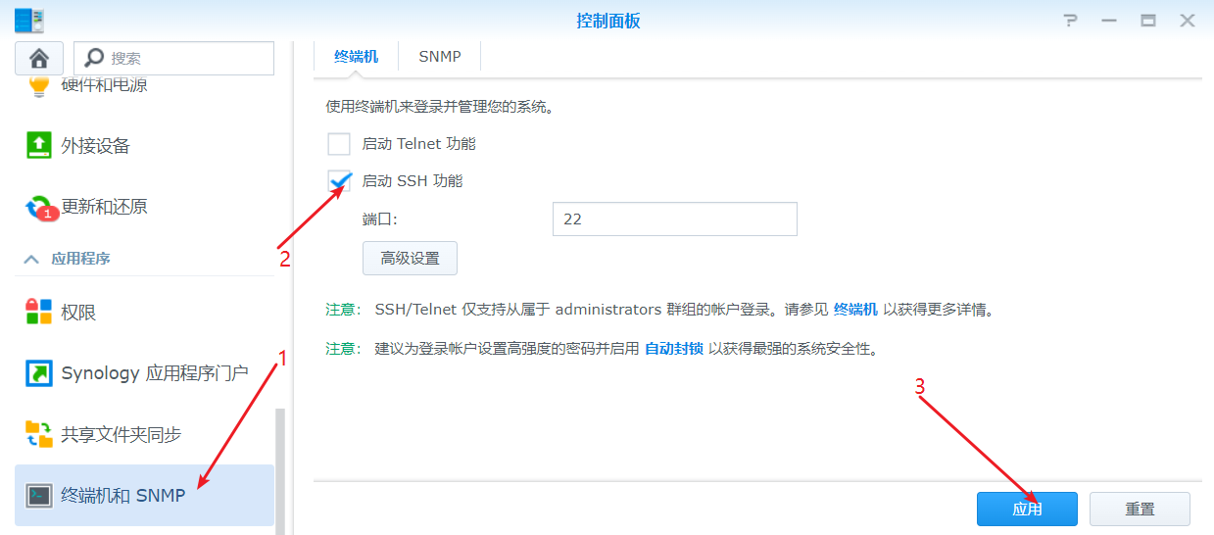Follow the 自动封锁 auto block link
Viewport: 1214px width, 535px height.
(x=673, y=349)
